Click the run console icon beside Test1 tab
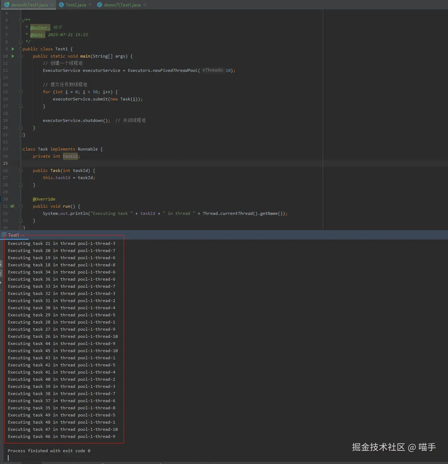The height and width of the screenshot is (464, 448). [4, 235]
